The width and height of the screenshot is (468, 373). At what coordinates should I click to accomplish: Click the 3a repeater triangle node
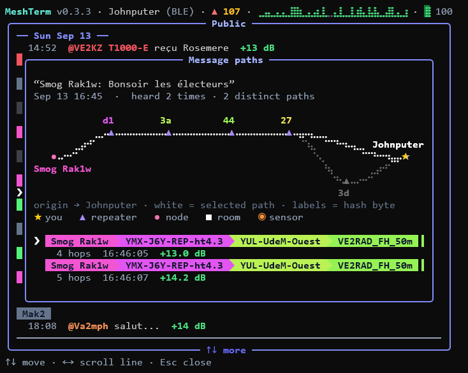[x=168, y=133]
